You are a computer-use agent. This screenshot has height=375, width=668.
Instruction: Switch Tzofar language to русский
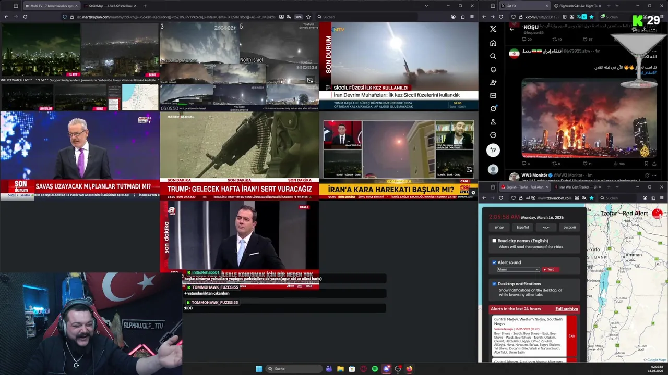pyautogui.click(x=569, y=227)
